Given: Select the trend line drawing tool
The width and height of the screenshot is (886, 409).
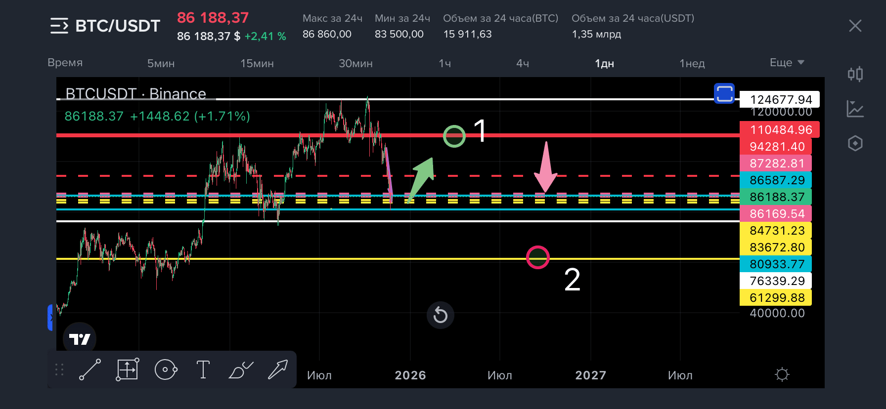Looking at the screenshot, I should click(x=90, y=369).
